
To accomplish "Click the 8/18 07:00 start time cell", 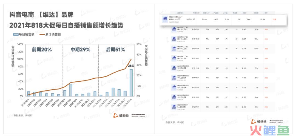I will [x=190, y=19].
